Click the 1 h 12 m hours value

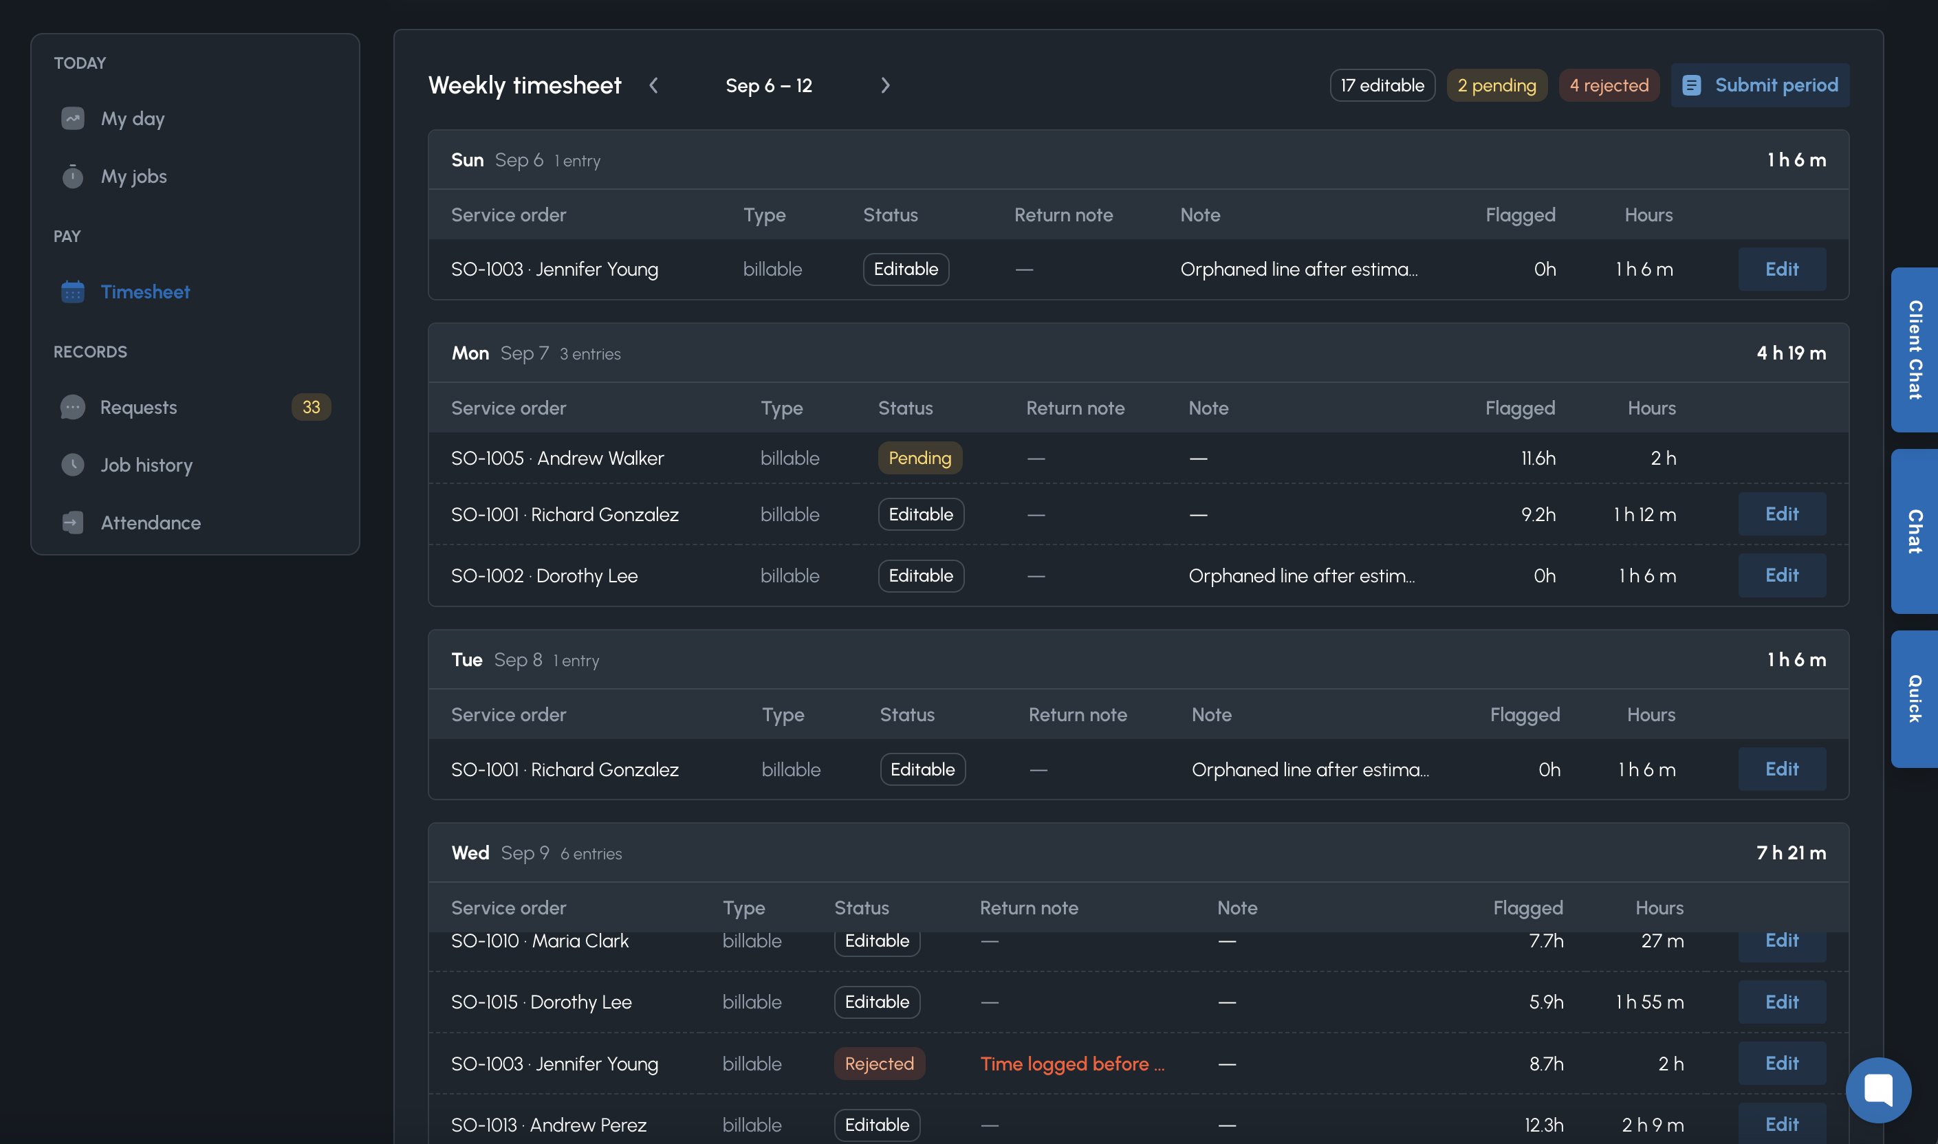1645,514
